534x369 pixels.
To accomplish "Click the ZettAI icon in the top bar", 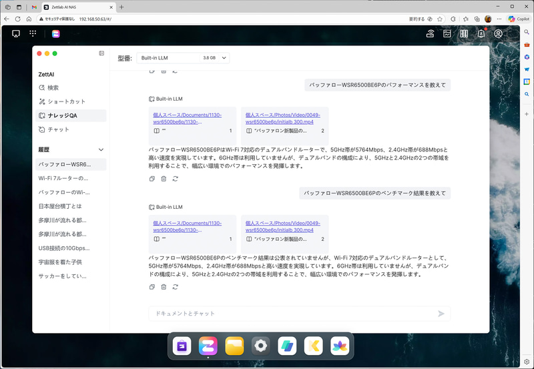I will pyautogui.click(x=56, y=34).
